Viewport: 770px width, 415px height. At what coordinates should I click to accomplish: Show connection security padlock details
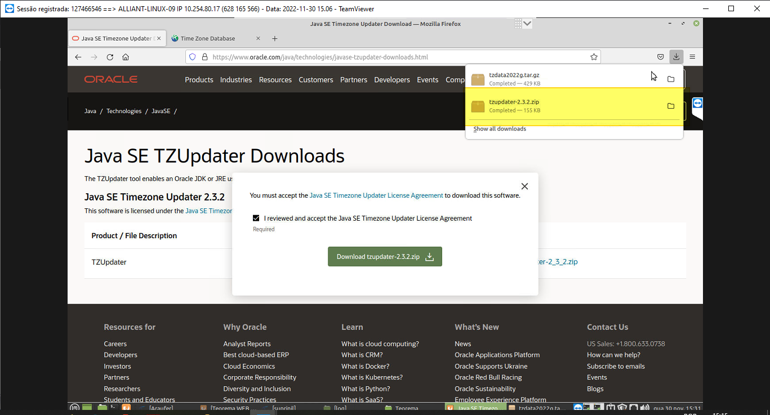(204, 57)
